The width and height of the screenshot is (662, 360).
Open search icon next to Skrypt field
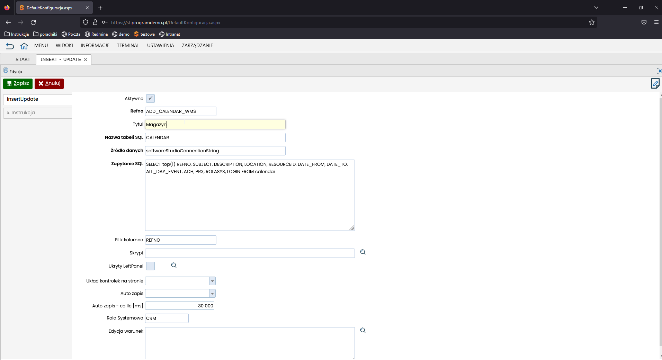click(363, 252)
